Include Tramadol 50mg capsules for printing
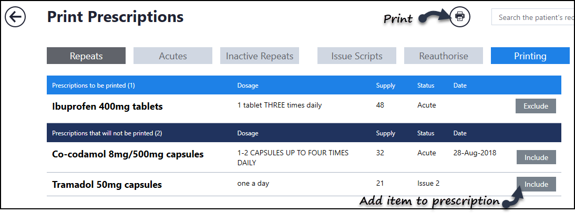Image resolution: width=575 pixels, height=213 pixels. coord(536,184)
